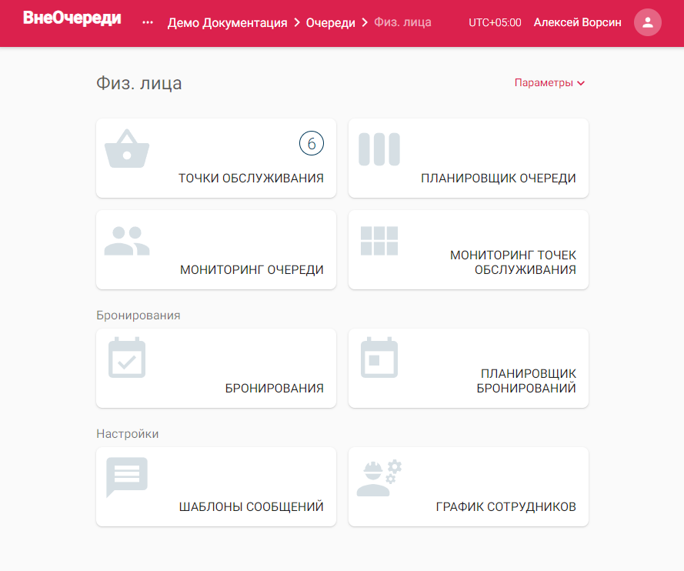Open ПЛАНИРОВЩИК ОЧЕРЕДИ card
Screen dimensions: 684x571
click(x=469, y=158)
